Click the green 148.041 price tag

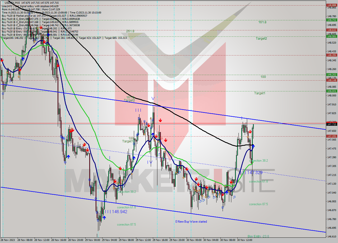[x=332, y=91]
